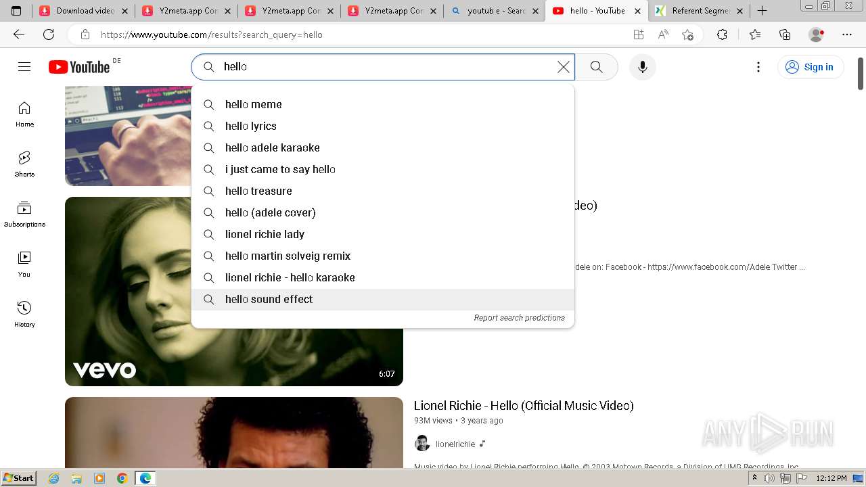Viewport: 866px width, 487px height.
Task: Launch Internet Explorer from the taskbar
Action: [53, 478]
